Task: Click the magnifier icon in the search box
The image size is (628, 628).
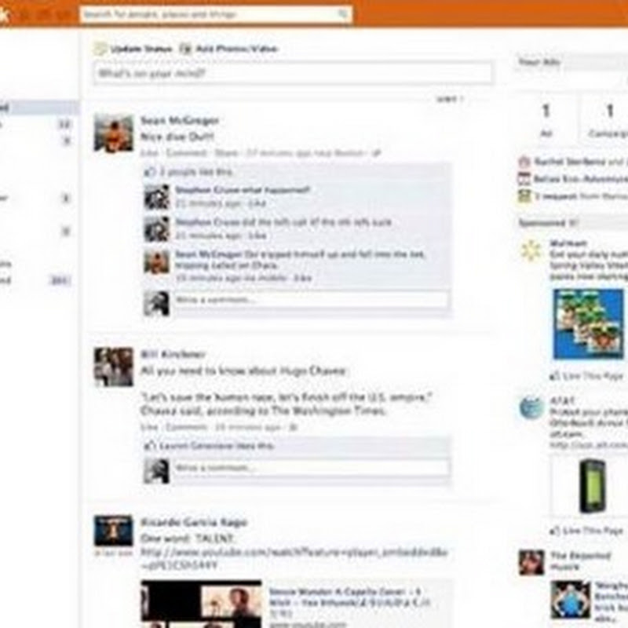Action: tap(343, 14)
